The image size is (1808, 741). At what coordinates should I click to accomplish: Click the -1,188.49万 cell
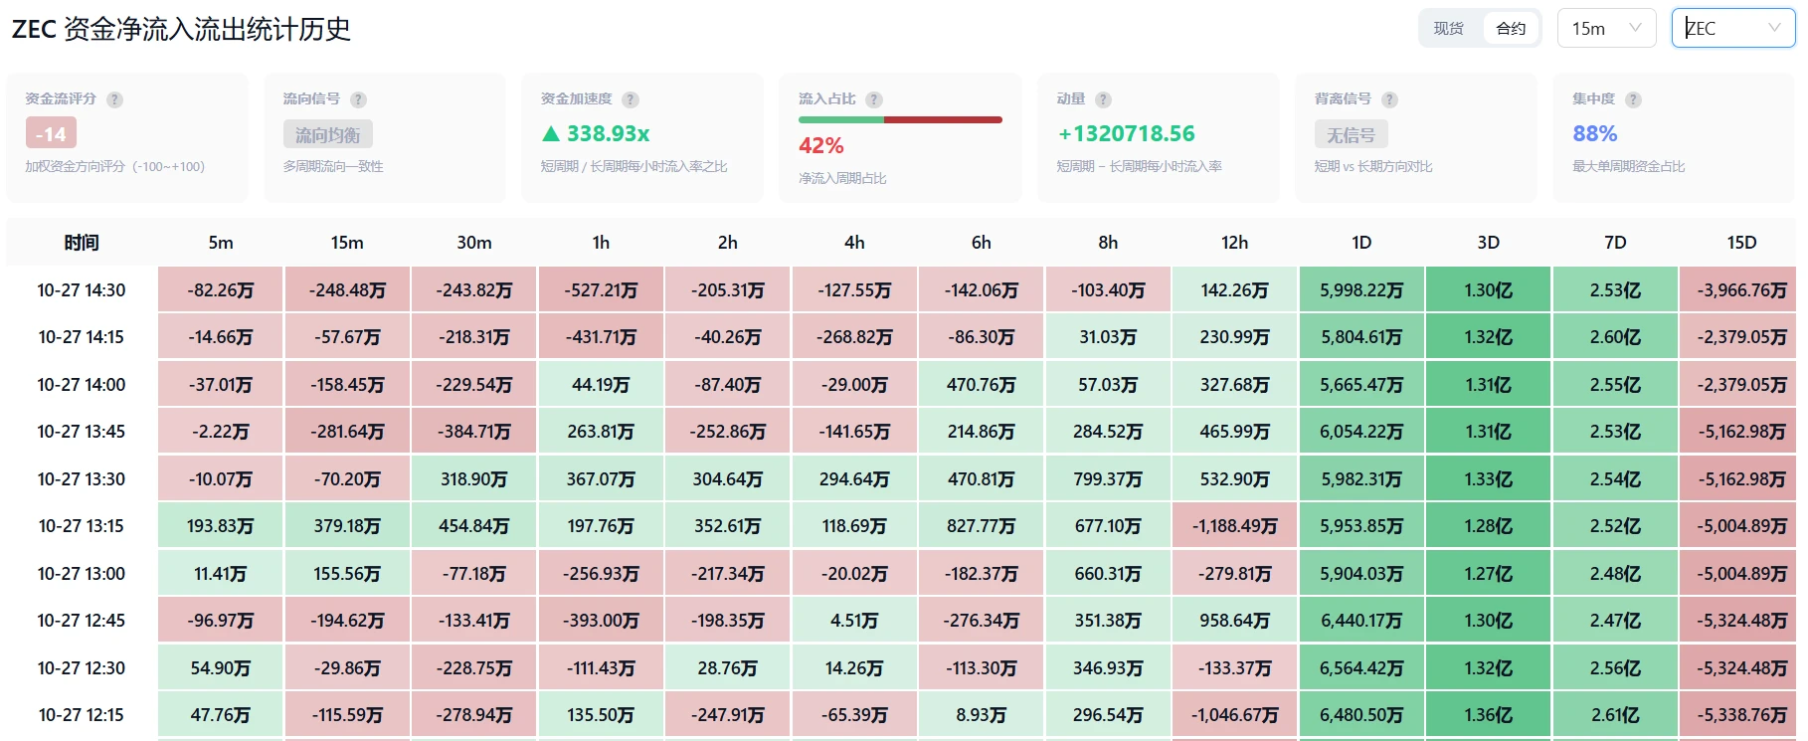coord(1234,526)
